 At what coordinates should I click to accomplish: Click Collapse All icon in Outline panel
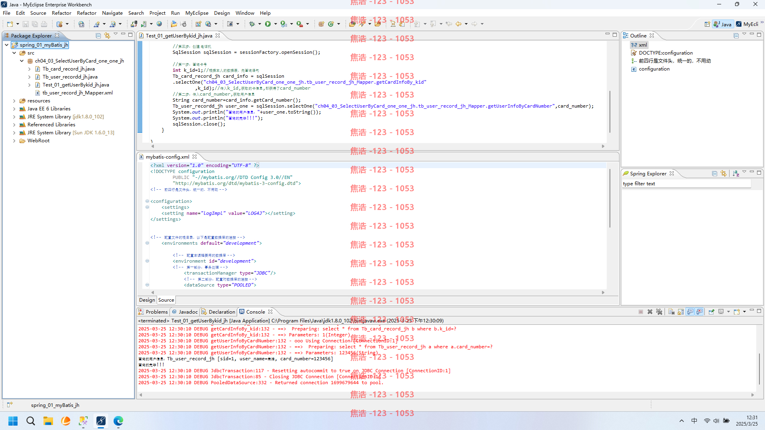click(x=736, y=35)
